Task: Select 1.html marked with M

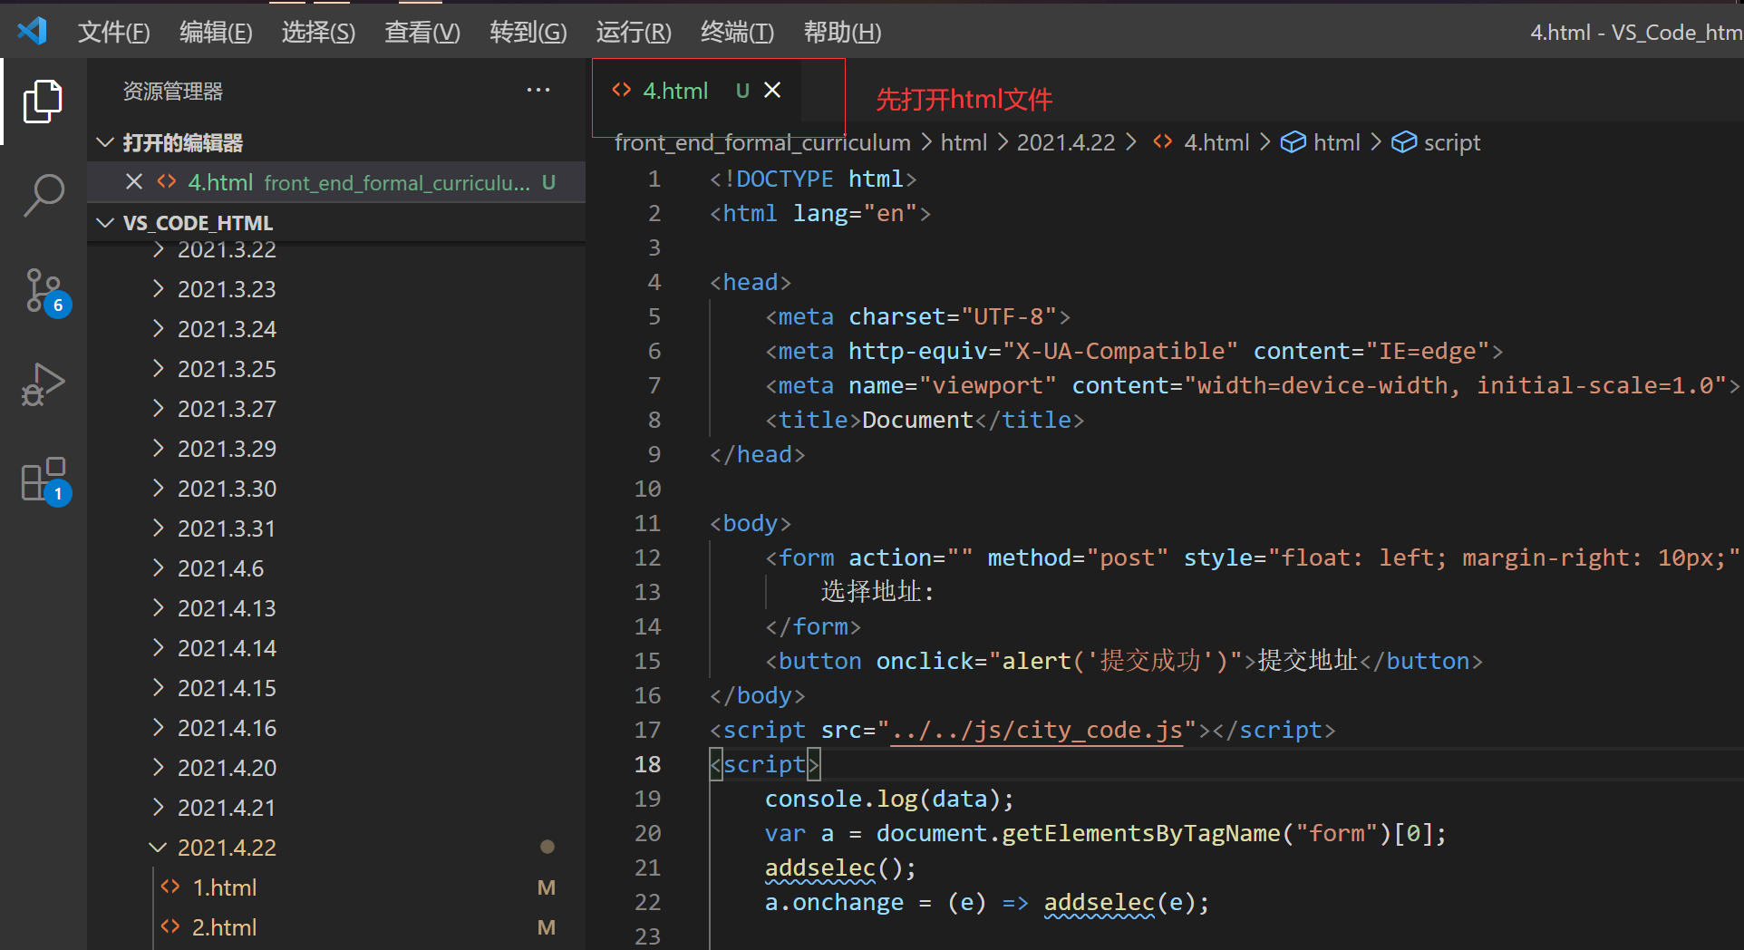Action: (224, 887)
